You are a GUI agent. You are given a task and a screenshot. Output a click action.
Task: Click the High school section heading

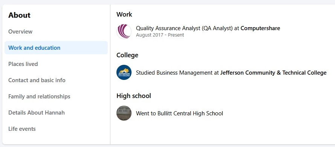coord(134,96)
